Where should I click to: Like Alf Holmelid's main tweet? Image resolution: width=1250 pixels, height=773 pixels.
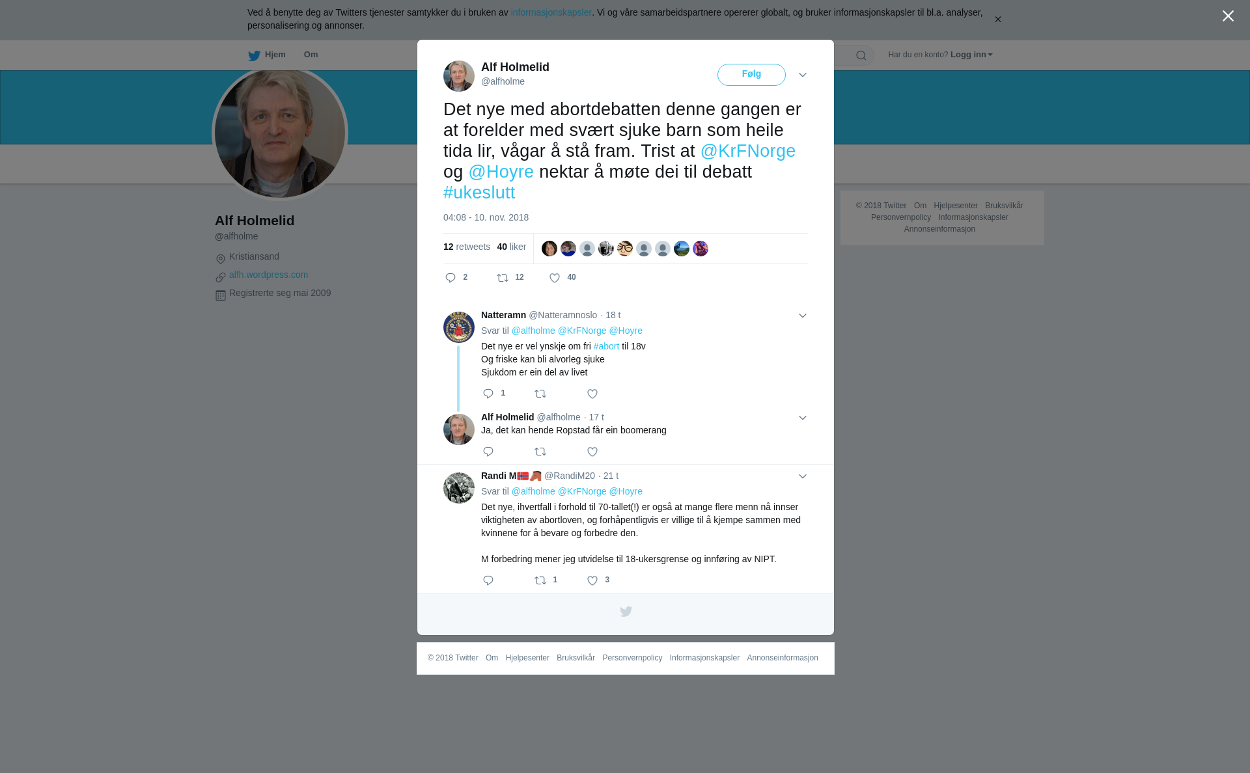coord(555,278)
